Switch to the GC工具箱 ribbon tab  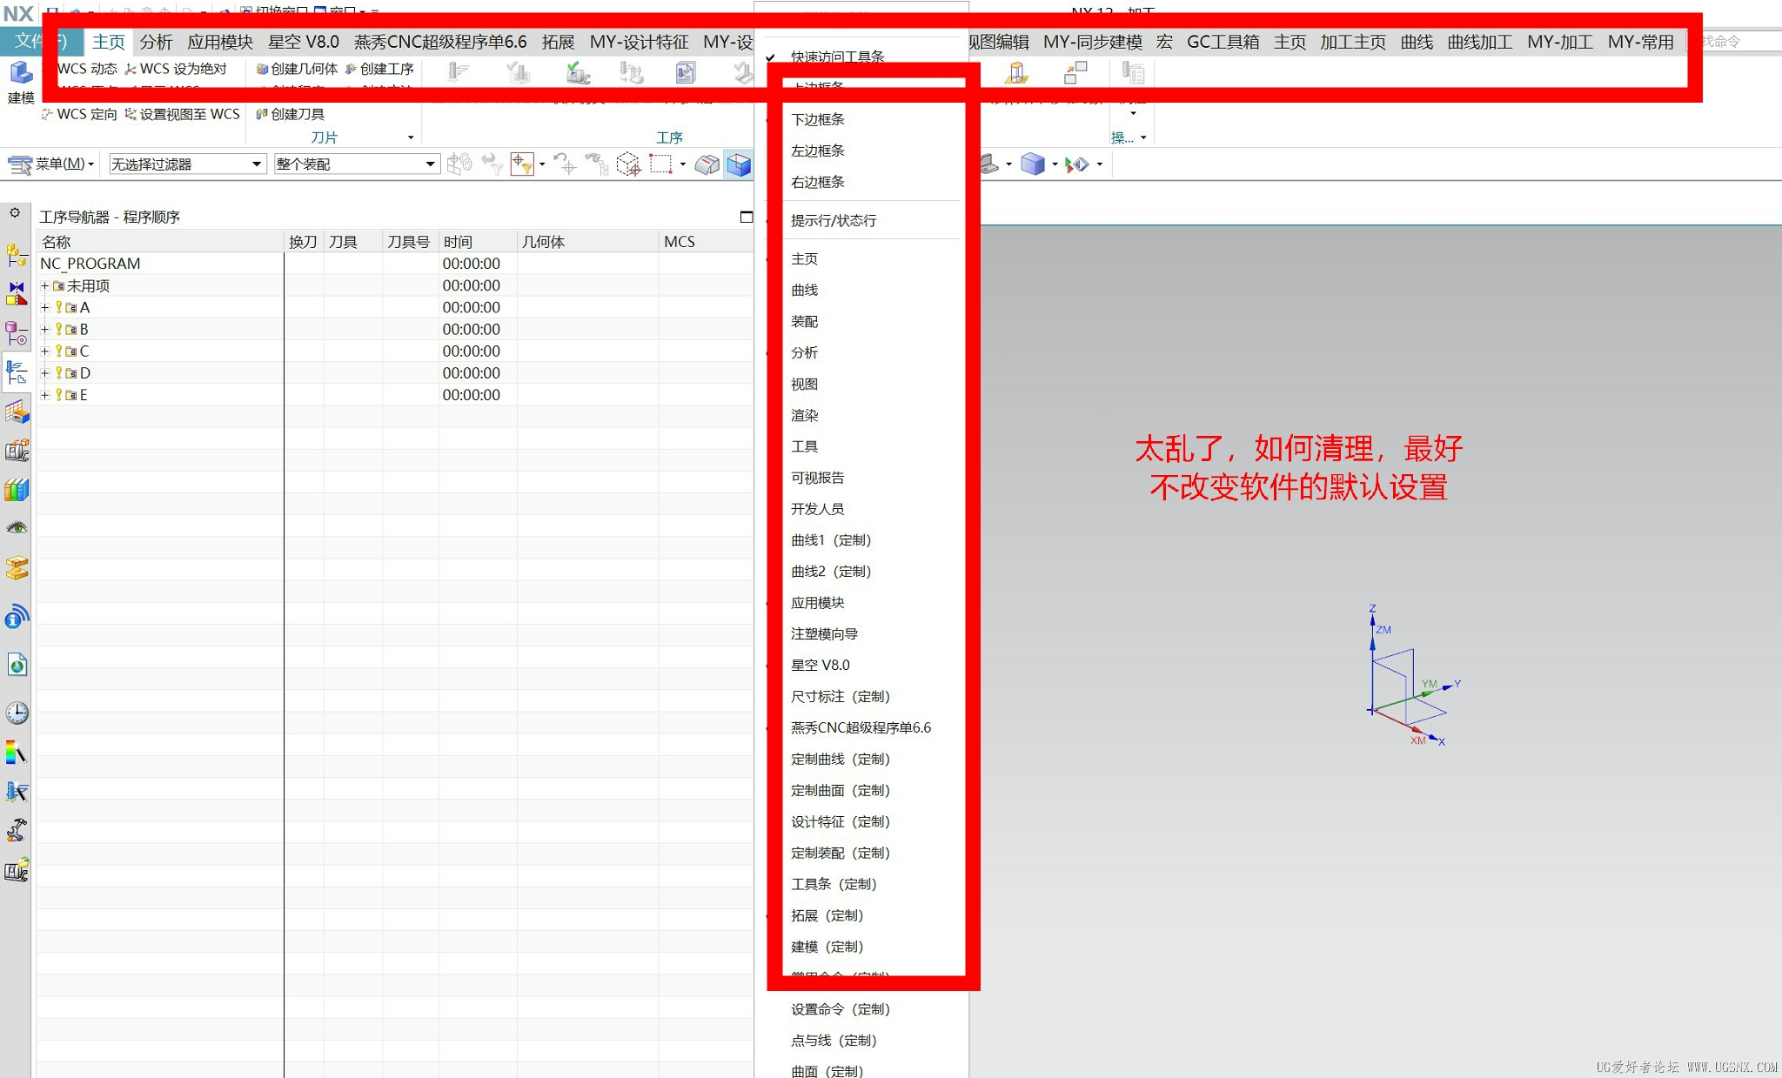point(1223,42)
